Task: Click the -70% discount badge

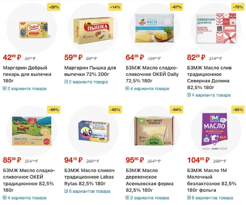Action: click(238, 7)
